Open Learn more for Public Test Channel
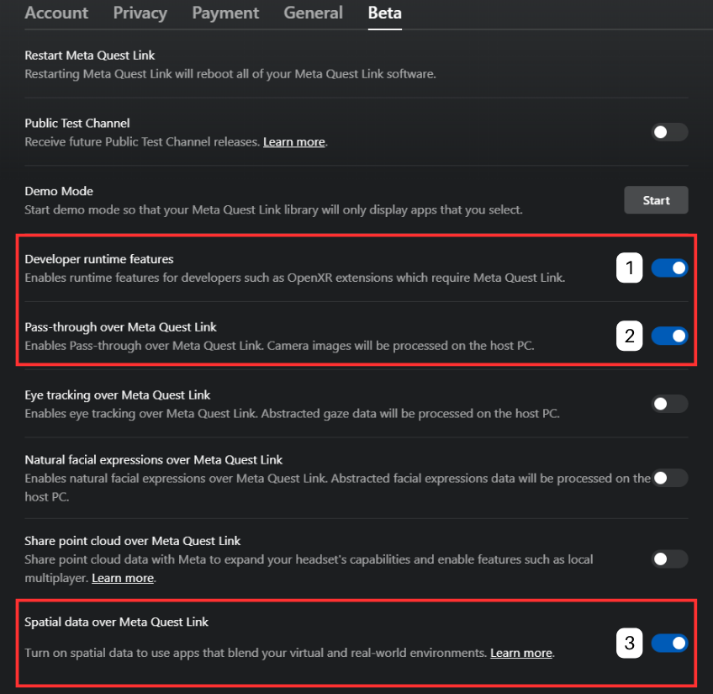The image size is (713, 694). pyautogui.click(x=293, y=141)
